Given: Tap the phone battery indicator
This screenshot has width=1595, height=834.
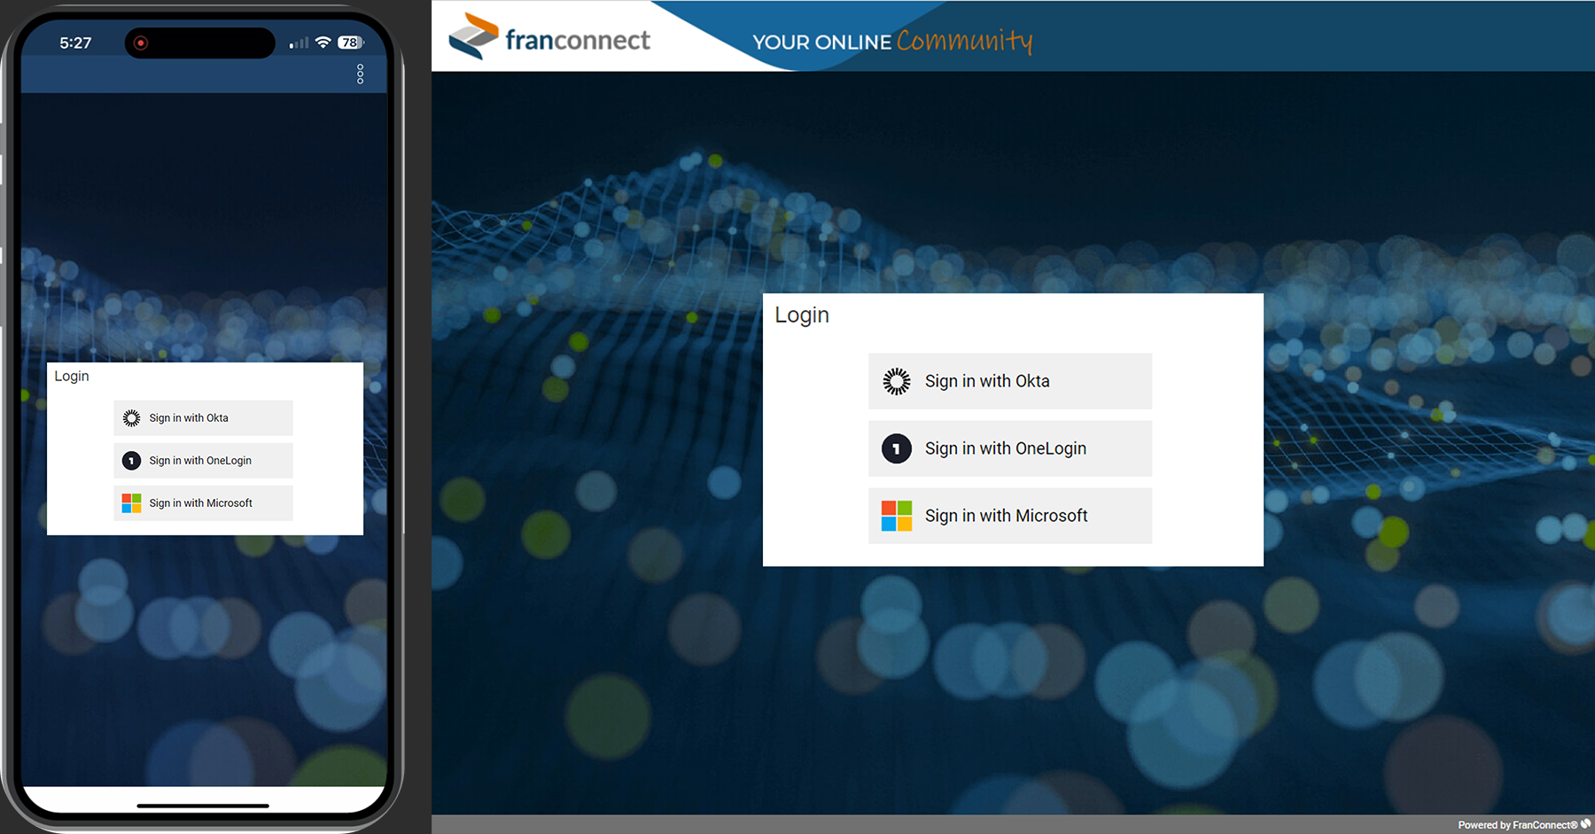Looking at the screenshot, I should [x=351, y=43].
